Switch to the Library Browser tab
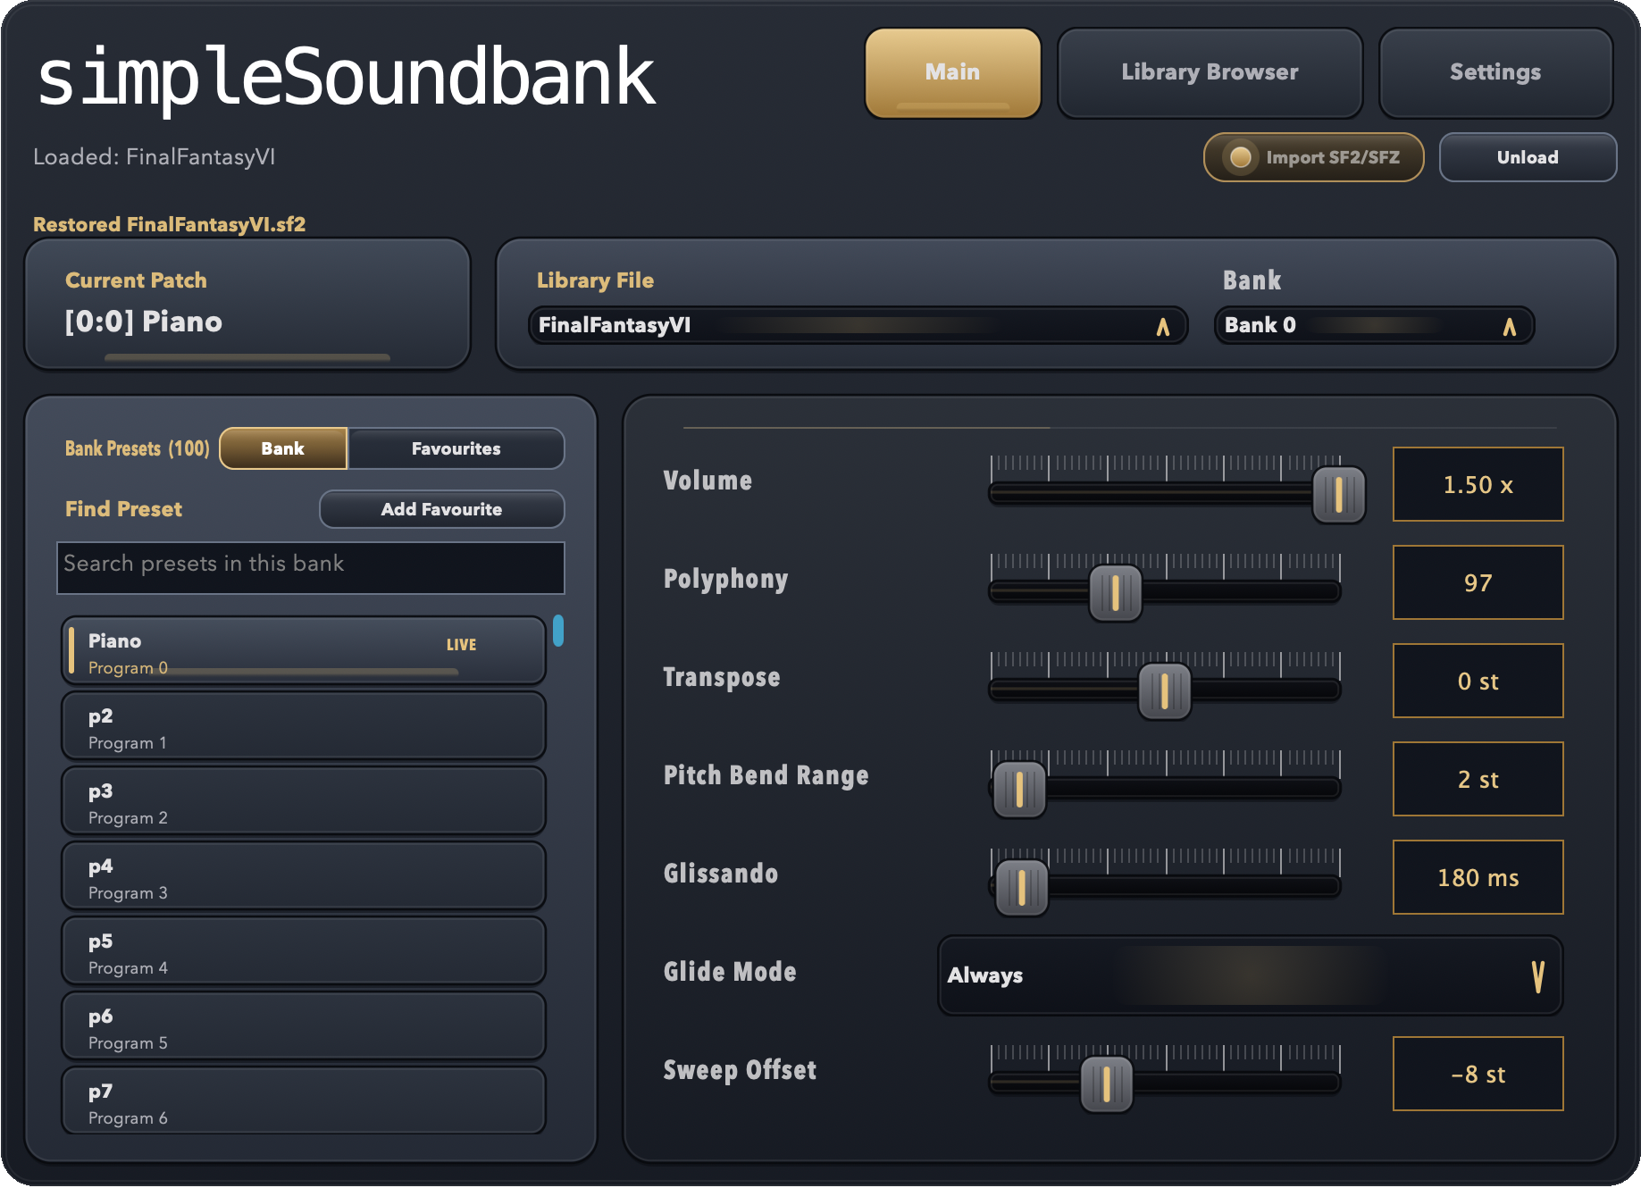The width and height of the screenshot is (1641, 1188). coord(1210,72)
